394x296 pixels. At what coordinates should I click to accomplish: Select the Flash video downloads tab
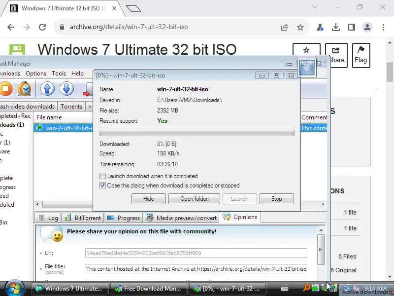pyautogui.click(x=27, y=107)
